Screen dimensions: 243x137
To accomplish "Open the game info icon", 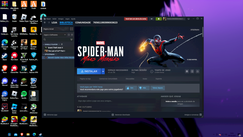I will coord(192,71).
